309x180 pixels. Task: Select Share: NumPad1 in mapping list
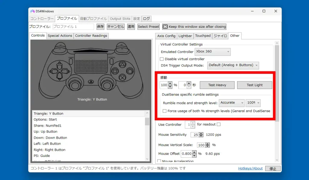pos(88,126)
